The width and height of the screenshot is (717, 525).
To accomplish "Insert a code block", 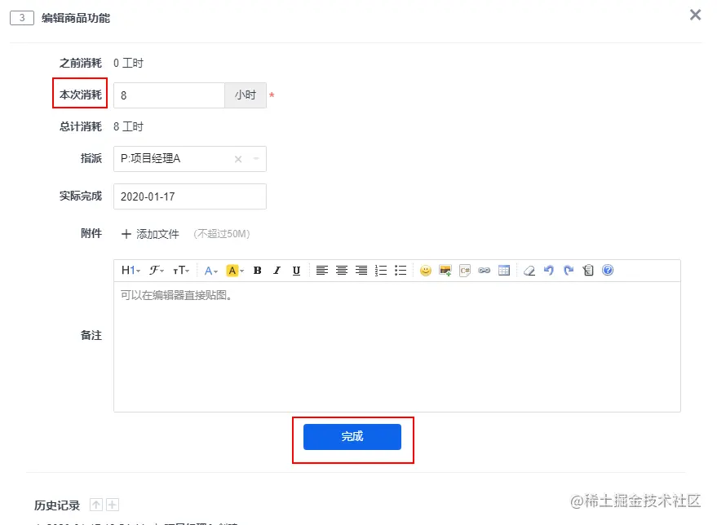I will point(465,271).
